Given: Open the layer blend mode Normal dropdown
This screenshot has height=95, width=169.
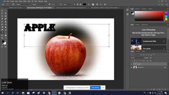Looking at the screenshot, I should (x=137, y=58).
